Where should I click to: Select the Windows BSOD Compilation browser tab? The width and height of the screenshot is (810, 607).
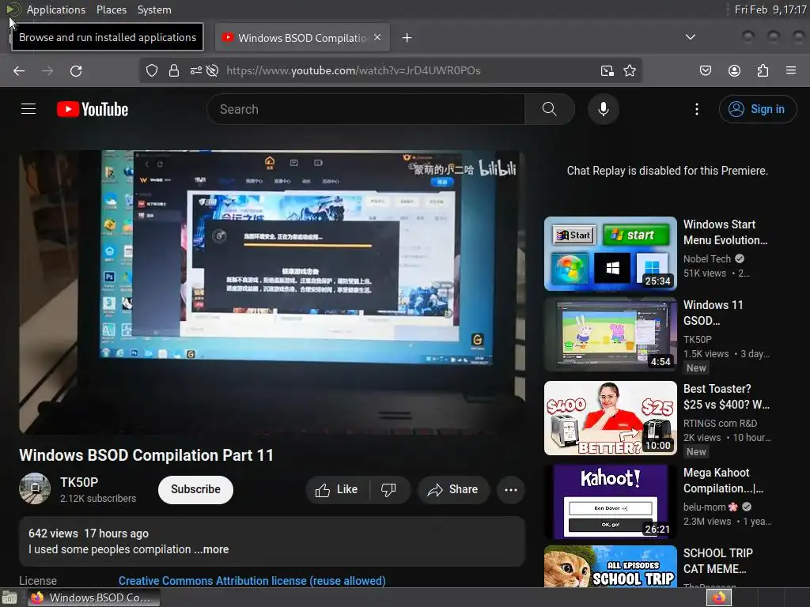(302, 38)
